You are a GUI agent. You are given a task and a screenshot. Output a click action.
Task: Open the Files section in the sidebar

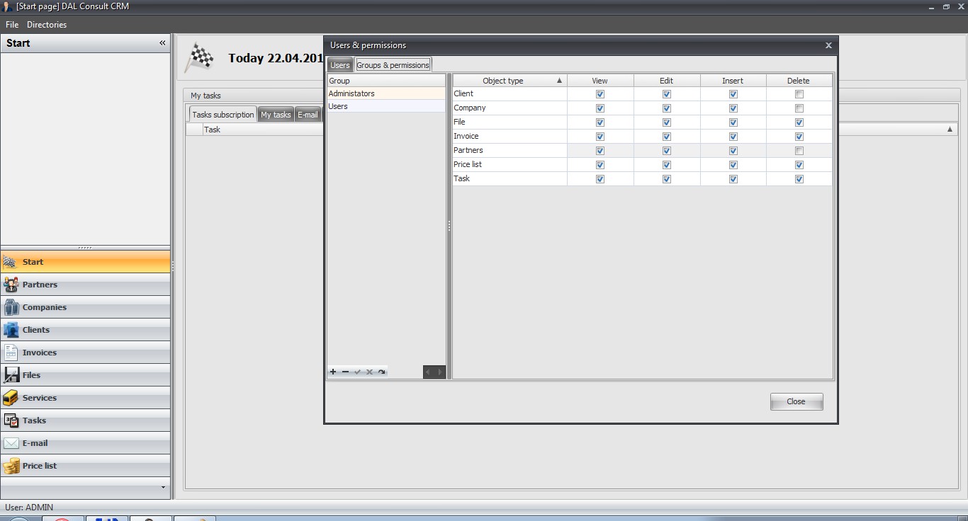(x=85, y=375)
